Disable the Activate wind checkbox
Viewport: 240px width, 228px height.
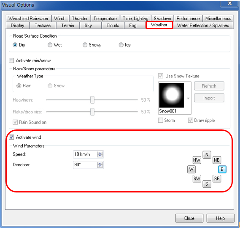[11, 137]
